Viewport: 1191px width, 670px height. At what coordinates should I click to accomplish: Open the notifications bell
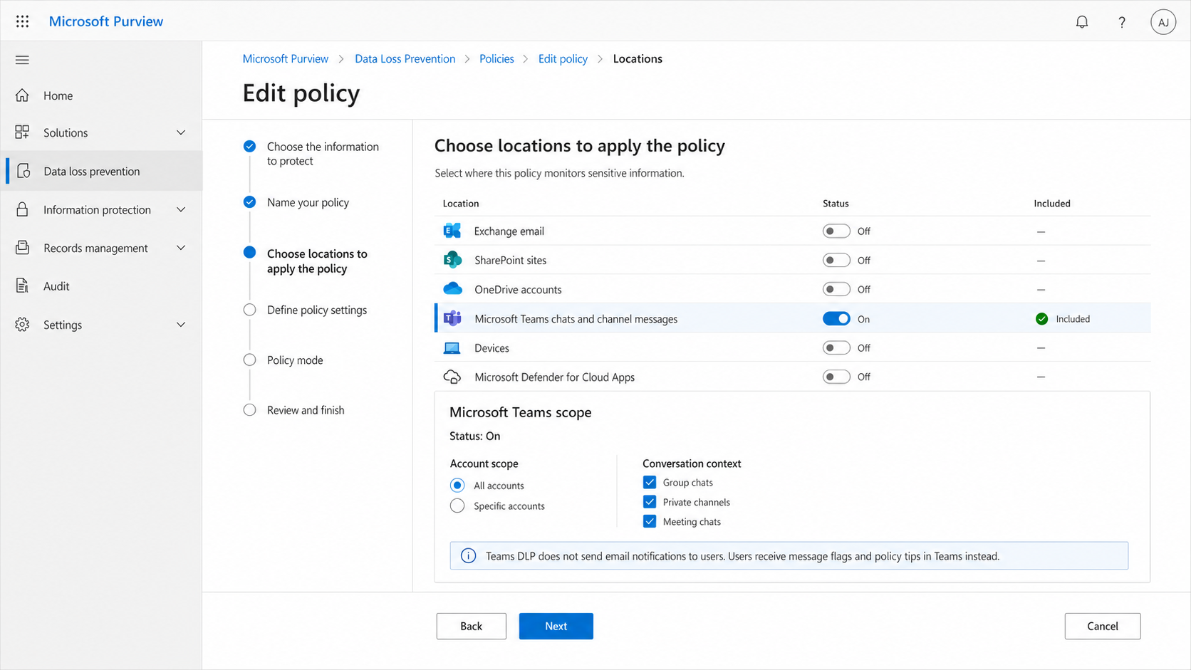click(x=1082, y=22)
